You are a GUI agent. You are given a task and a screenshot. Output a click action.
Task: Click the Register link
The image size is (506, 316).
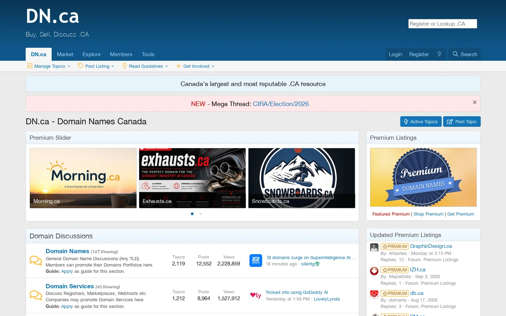419,54
